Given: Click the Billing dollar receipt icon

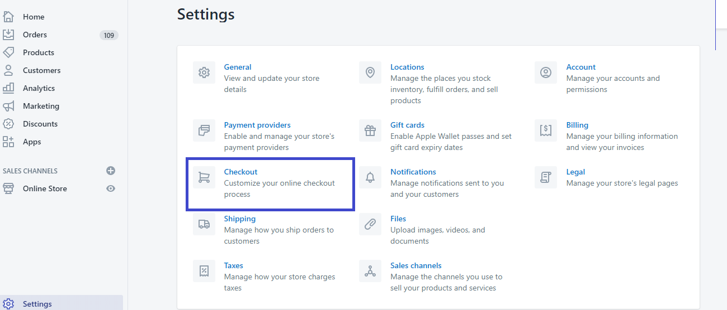Looking at the screenshot, I should pos(546,130).
